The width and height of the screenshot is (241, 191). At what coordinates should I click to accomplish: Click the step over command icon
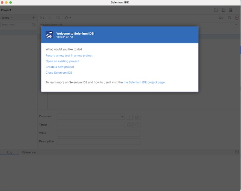tap(58, 18)
